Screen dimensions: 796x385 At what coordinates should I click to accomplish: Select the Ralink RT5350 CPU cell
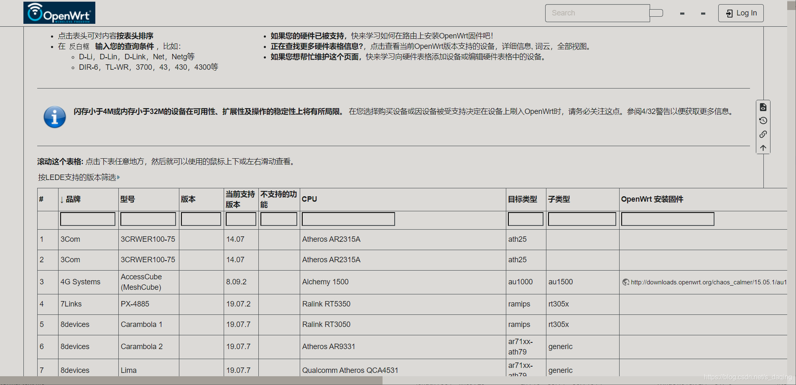click(403, 304)
